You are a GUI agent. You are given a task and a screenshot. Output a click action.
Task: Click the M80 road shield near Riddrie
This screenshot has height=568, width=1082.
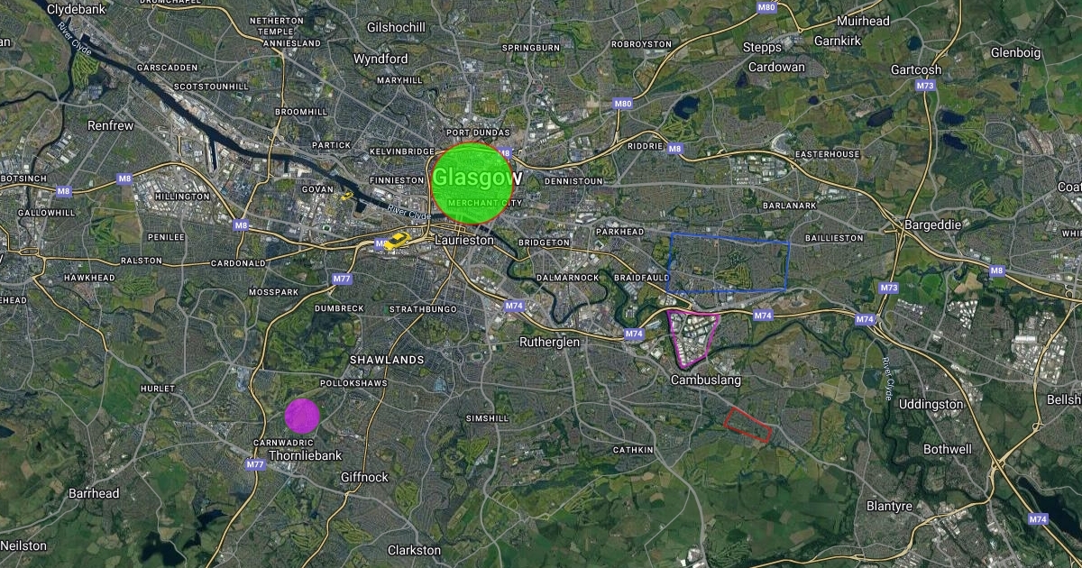[623, 104]
